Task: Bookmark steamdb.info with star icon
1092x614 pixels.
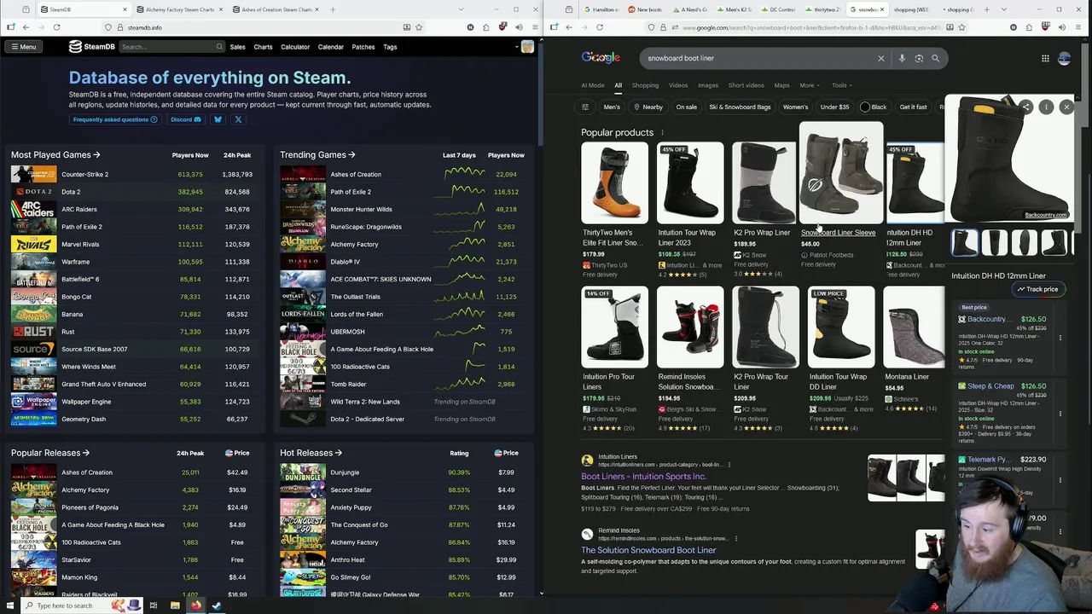Action: pyautogui.click(x=420, y=27)
